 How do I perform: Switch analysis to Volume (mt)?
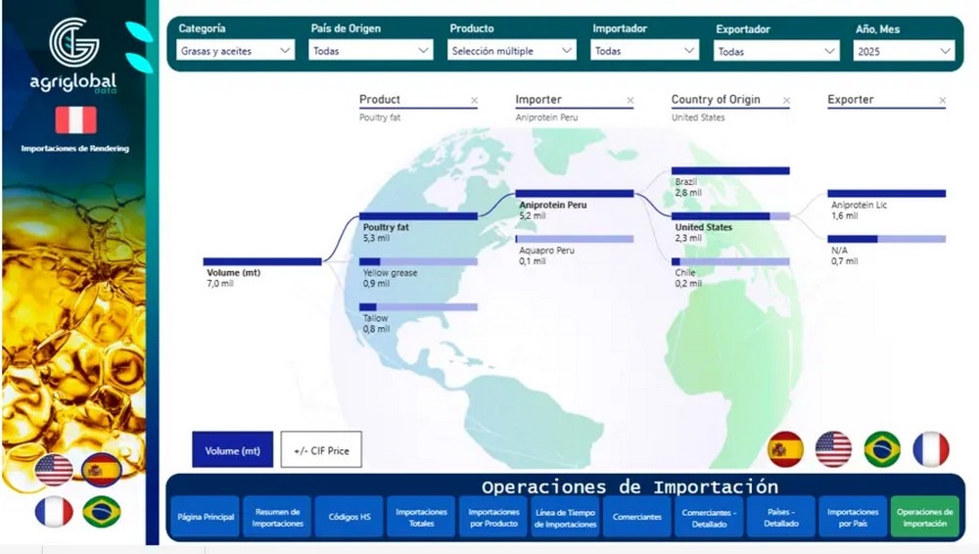coord(232,450)
